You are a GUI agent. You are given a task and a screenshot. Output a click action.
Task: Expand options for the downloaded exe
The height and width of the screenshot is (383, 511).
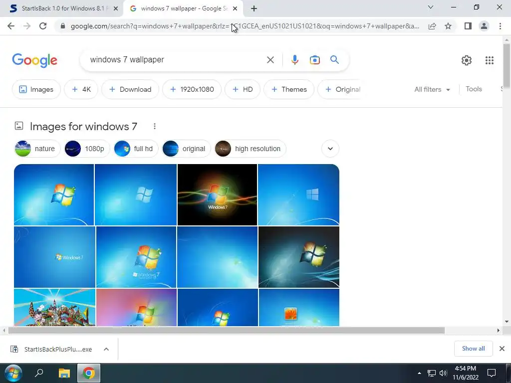point(106,349)
